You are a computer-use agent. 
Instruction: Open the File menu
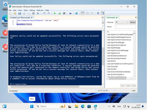coord(10,10)
